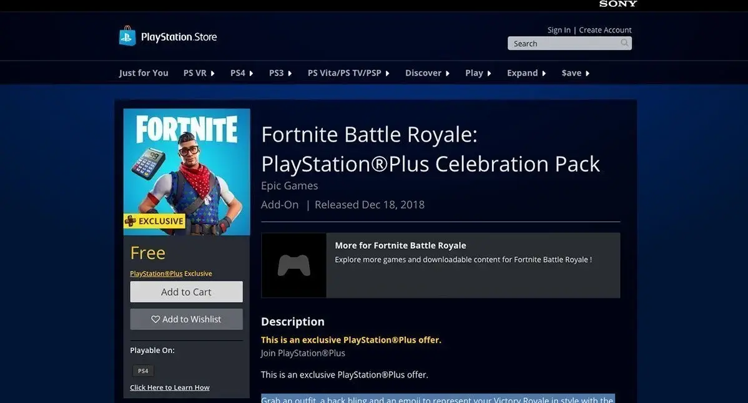
Task: Click the Sign In link
Action: click(x=559, y=30)
